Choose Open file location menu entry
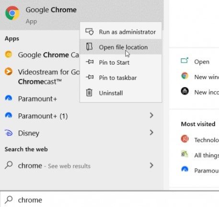Image resolution: width=219 pixels, height=207 pixels. coord(121,47)
